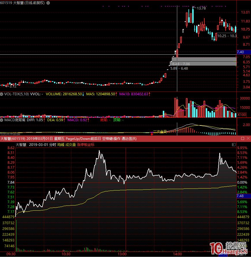Click the 7.40 crosshair price tag
This screenshot has width=251, height=257.
coord(244,52)
